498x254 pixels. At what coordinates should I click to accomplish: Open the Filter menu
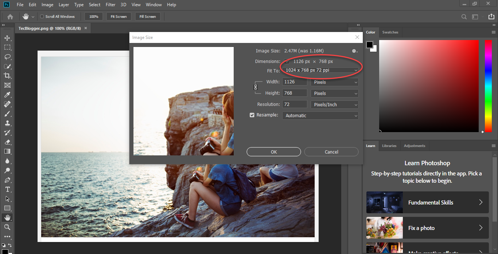[110, 5]
